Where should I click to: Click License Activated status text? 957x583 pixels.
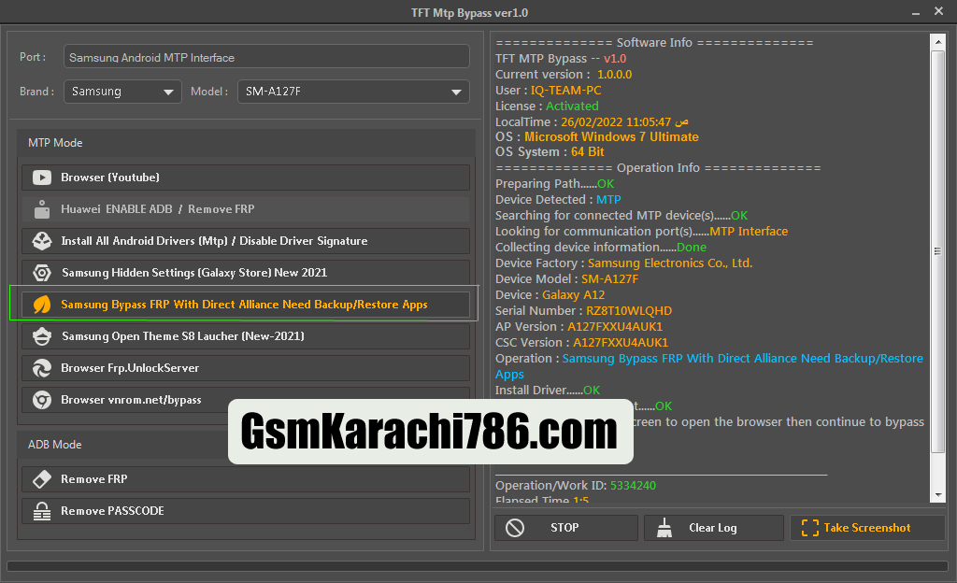(x=572, y=107)
